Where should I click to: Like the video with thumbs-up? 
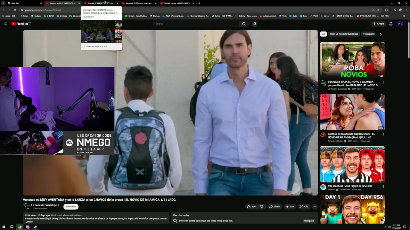pyautogui.click(x=251, y=207)
